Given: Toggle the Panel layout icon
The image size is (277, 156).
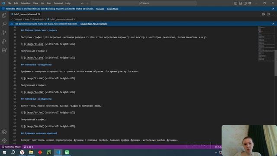Looking at the screenshot, I should pyautogui.click(x=240, y=3).
